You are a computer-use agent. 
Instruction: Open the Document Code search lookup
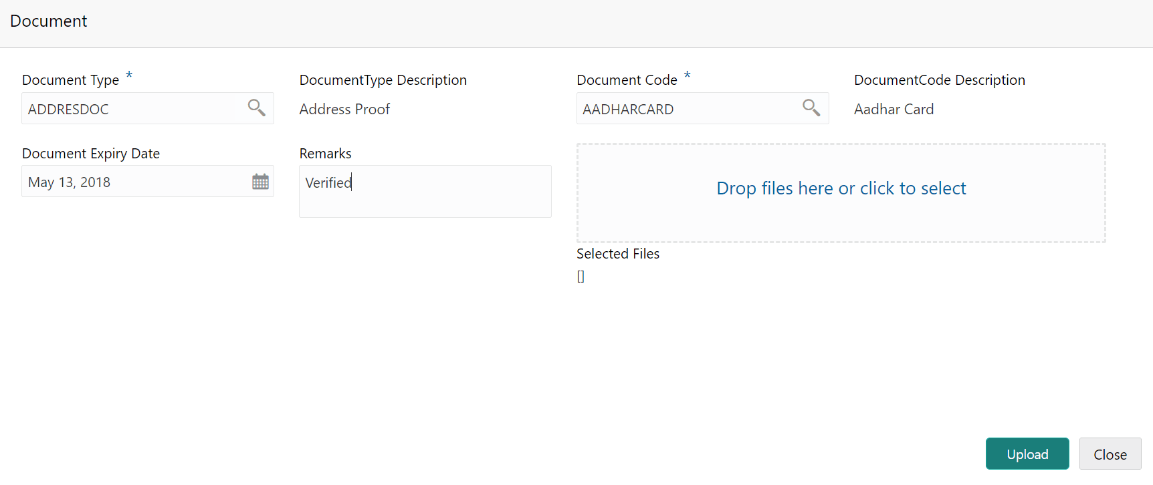tap(811, 108)
